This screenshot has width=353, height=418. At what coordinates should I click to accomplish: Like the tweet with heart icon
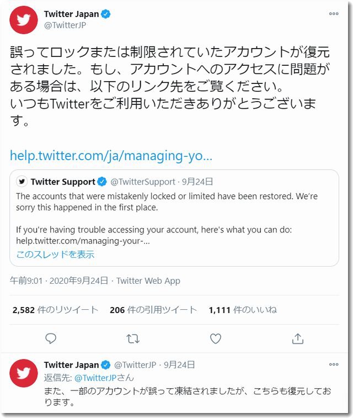(x=216, y=338)
